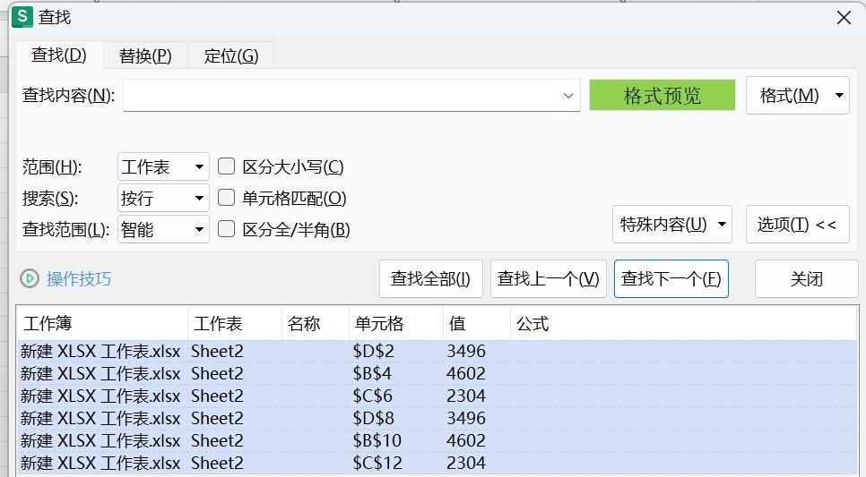
Task: Click 查找下一个(F) button
Action: click(671, 278)
